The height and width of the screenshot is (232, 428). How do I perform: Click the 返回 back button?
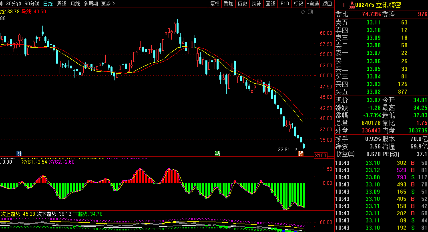click(x=327, y=4)
